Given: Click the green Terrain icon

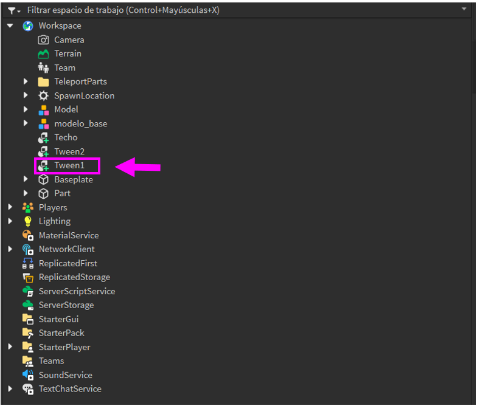Looking at the screenshot, I should [43, 54].
